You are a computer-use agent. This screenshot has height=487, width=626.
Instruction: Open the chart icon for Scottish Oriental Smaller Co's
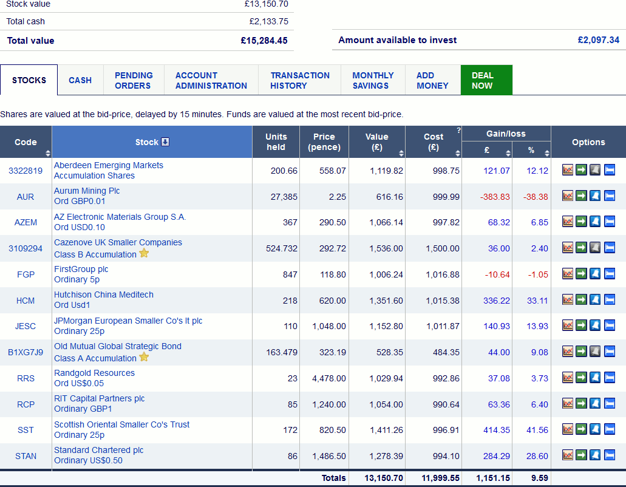pyautogui.click(x=567, y=429)
